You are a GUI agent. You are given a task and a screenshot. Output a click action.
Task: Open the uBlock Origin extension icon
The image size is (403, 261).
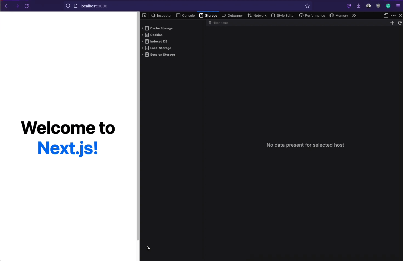[x=378, y=6]
